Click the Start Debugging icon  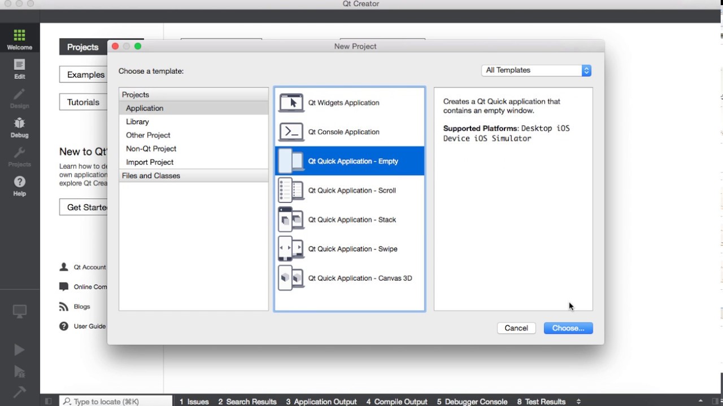[x=19, y=371]
